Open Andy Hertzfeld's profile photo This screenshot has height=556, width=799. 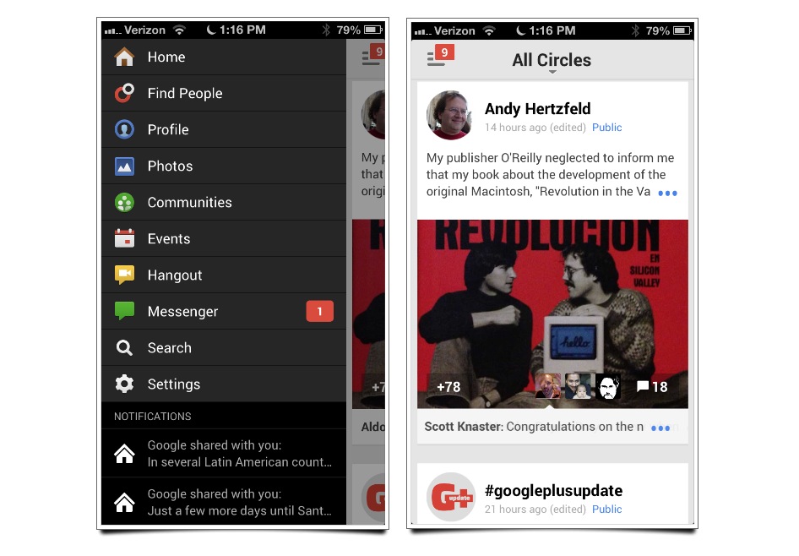(450, 116)
